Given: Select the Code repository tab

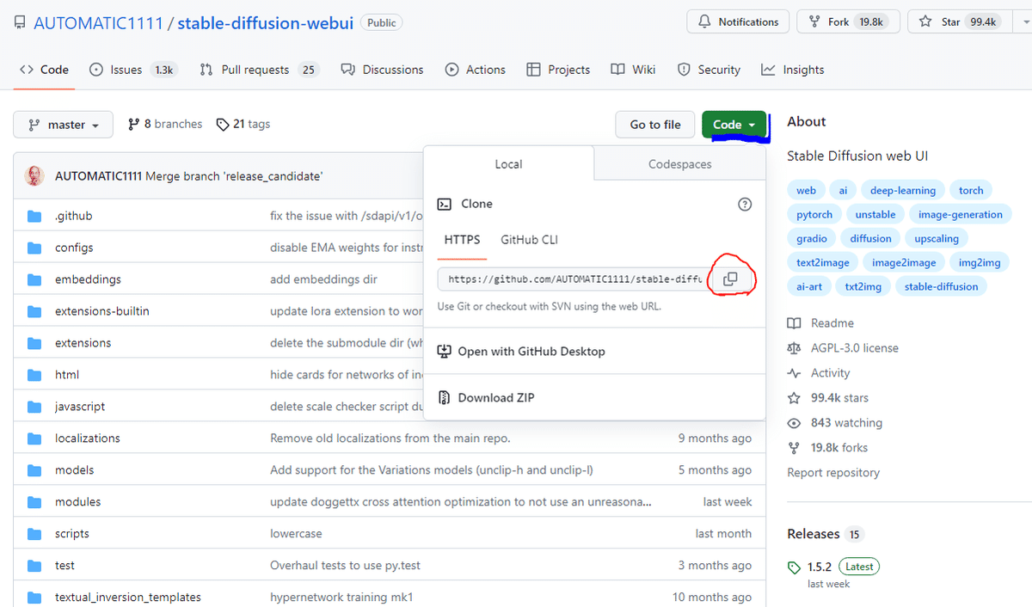Looking at the screenshot, I should 44,70.
